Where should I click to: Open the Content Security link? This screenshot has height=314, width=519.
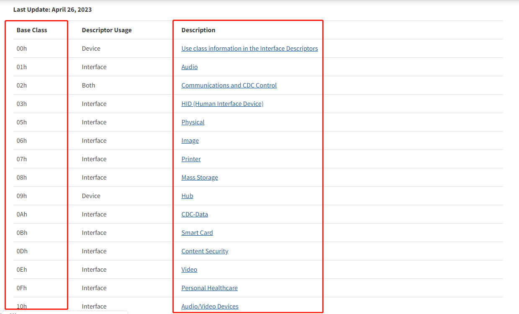pyautogui.click(x=205, y=251)
